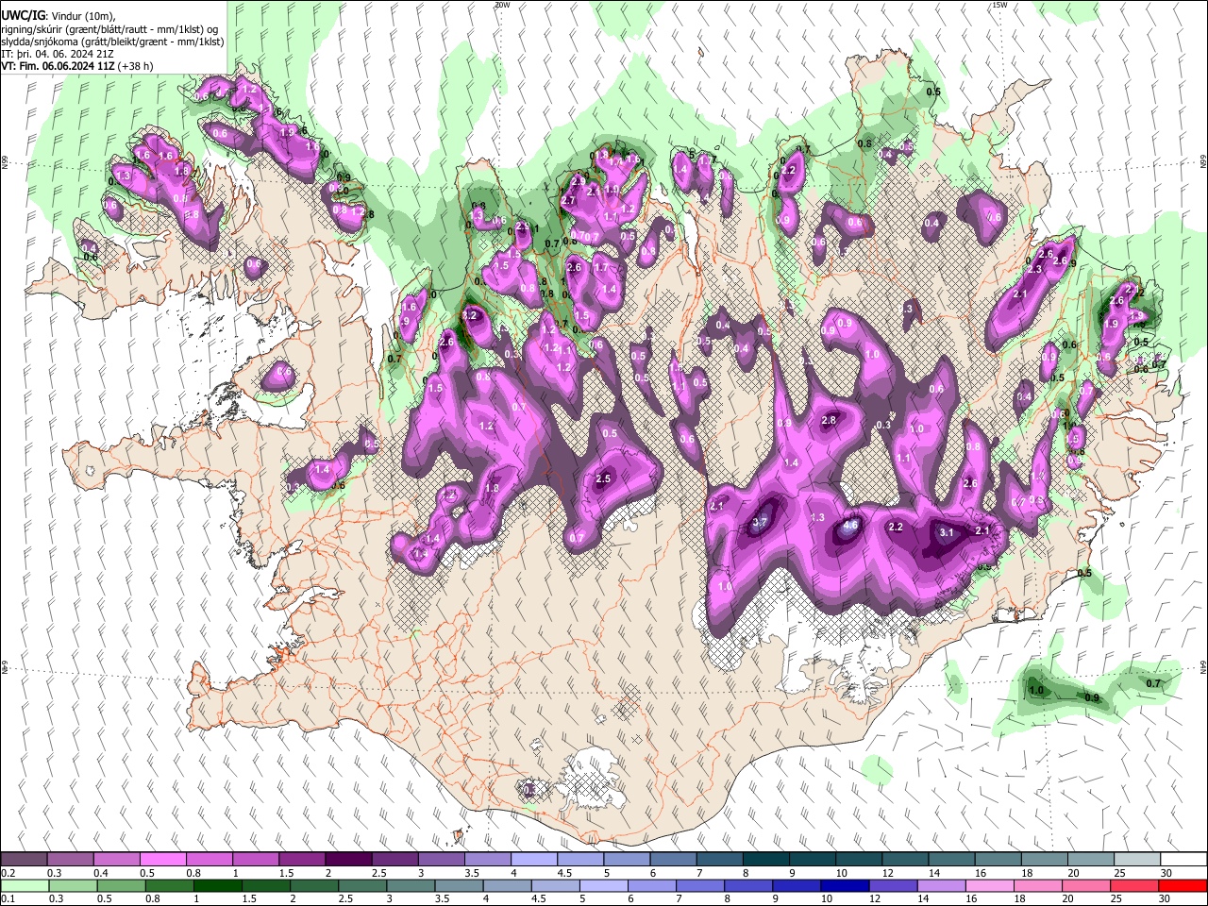Click the '15W' longitude label
Image resolution: width=1208 pixels, height=906 pixels.
(x=999, y=5)
